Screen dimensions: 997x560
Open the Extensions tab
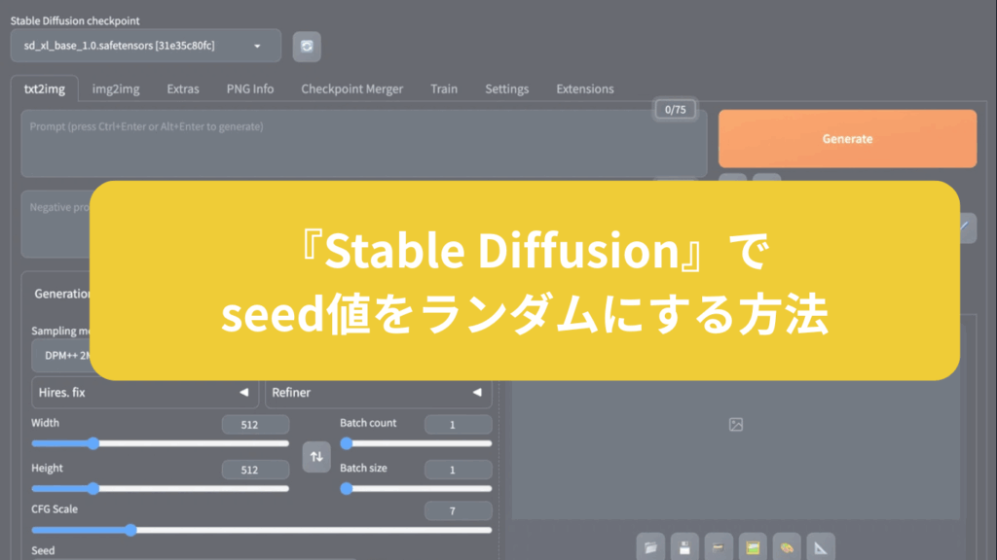click(585, 88)
